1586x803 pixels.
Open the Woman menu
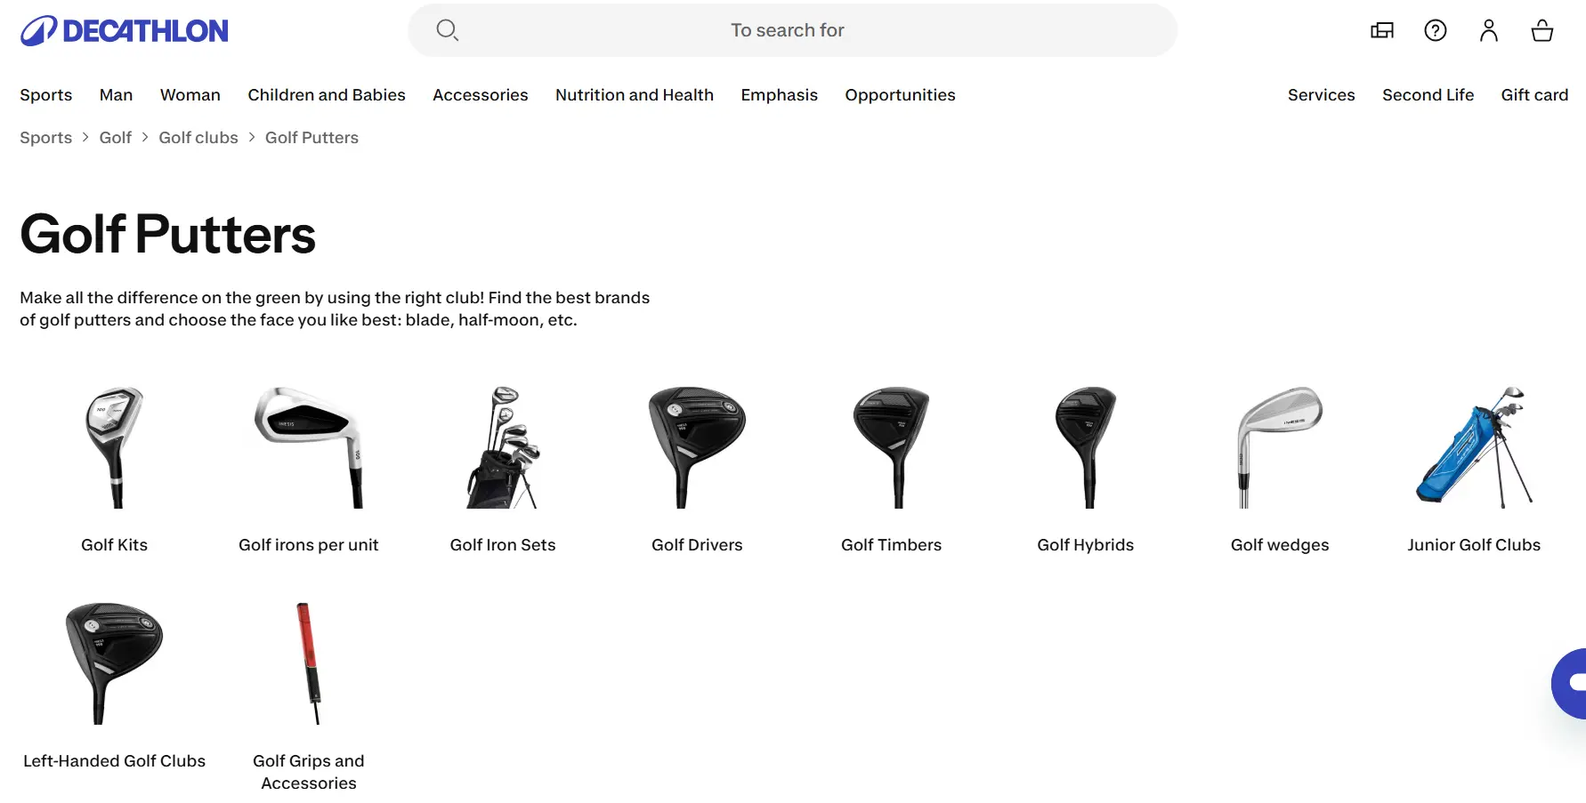tap(190, 95)
